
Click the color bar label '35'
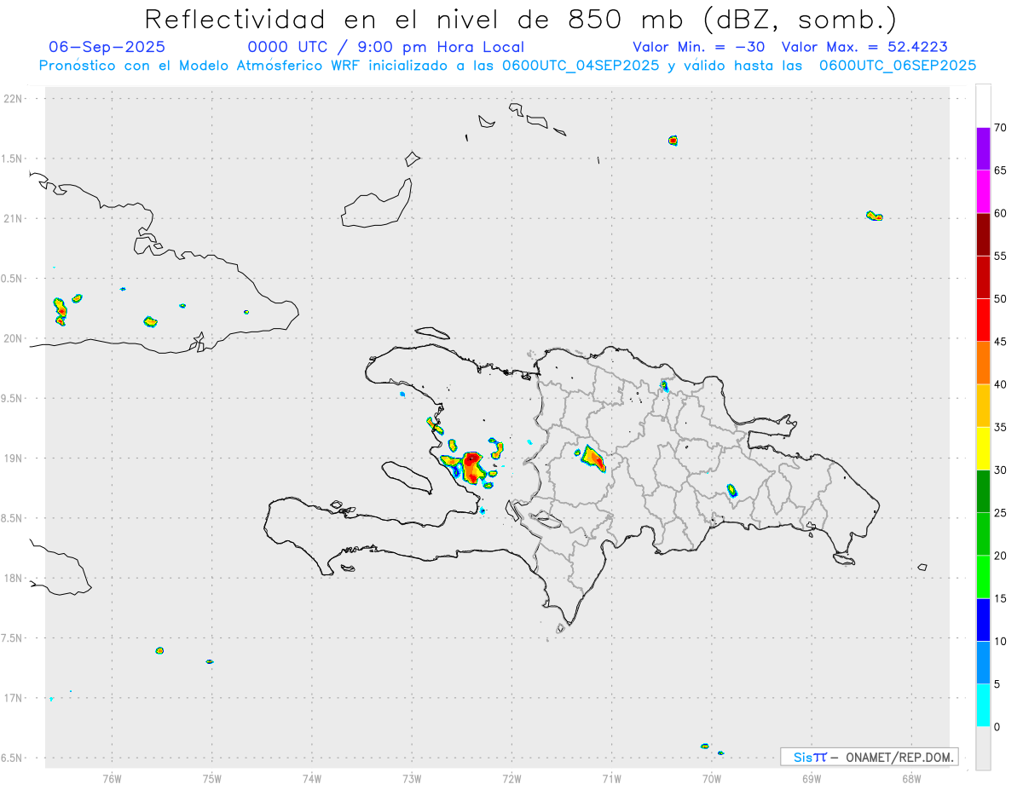(1001, 427)
